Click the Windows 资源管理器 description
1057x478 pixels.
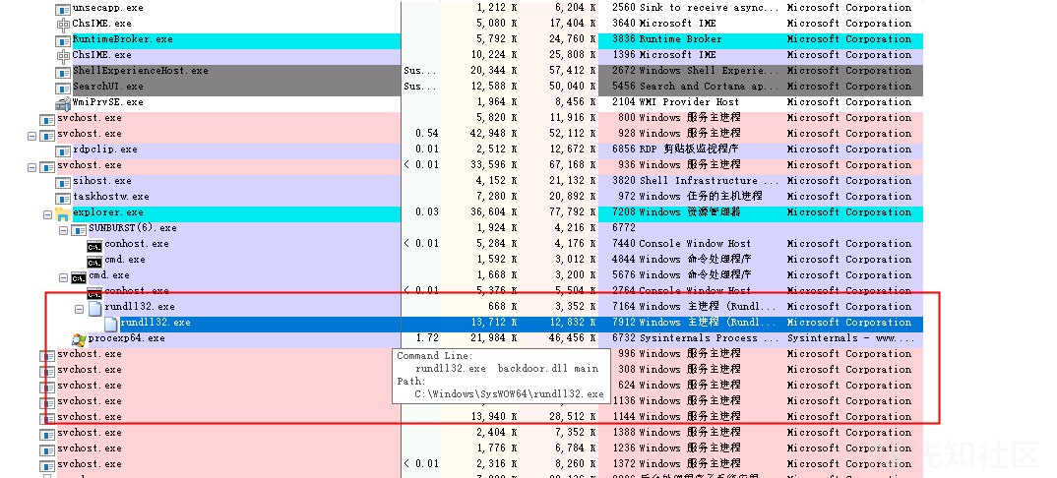coord(690,212)
